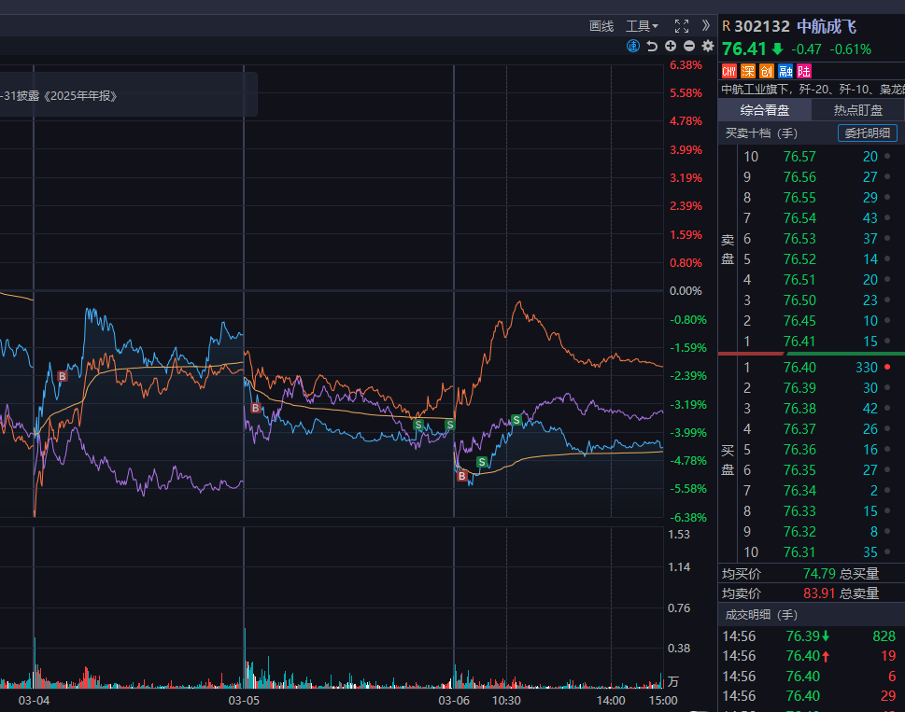The height and width of the screenshot is (712, 905).
Task: Click the blue 融 margin badge
Action: pyautogui.click(x=785, y=71)
